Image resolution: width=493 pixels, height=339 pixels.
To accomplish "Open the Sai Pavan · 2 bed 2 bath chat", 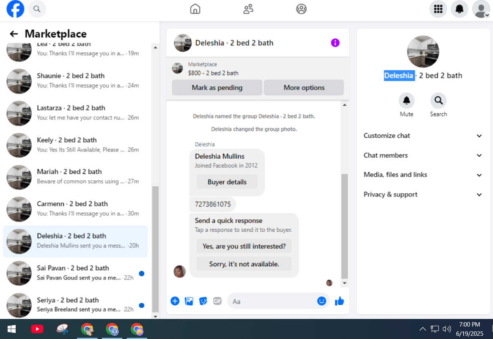I will (75, 273).
